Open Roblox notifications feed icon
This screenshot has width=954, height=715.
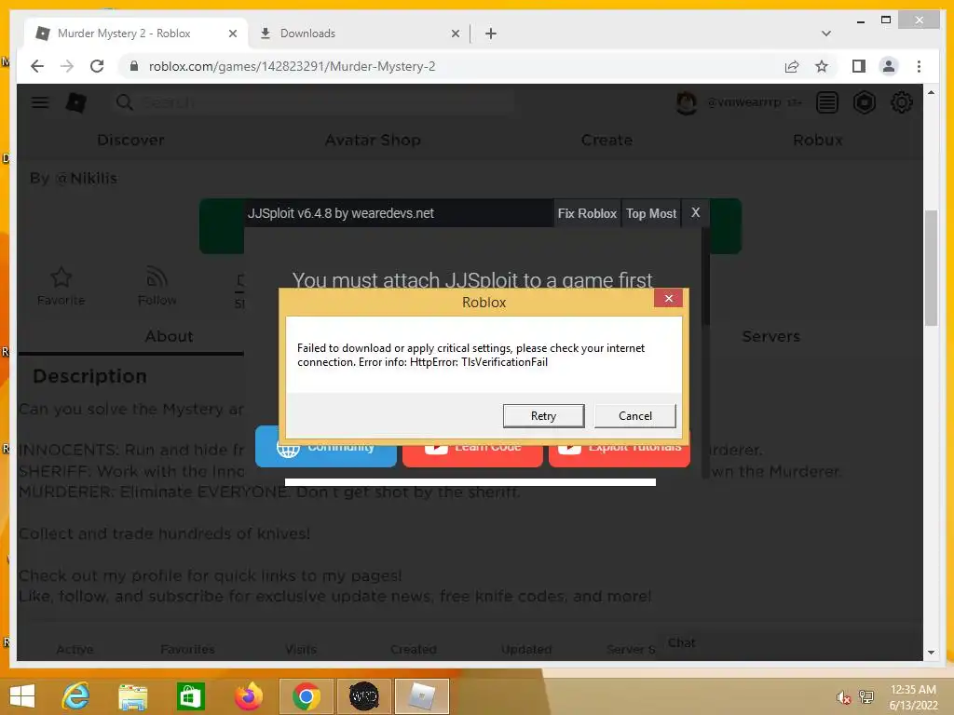(x=827, y=102)
